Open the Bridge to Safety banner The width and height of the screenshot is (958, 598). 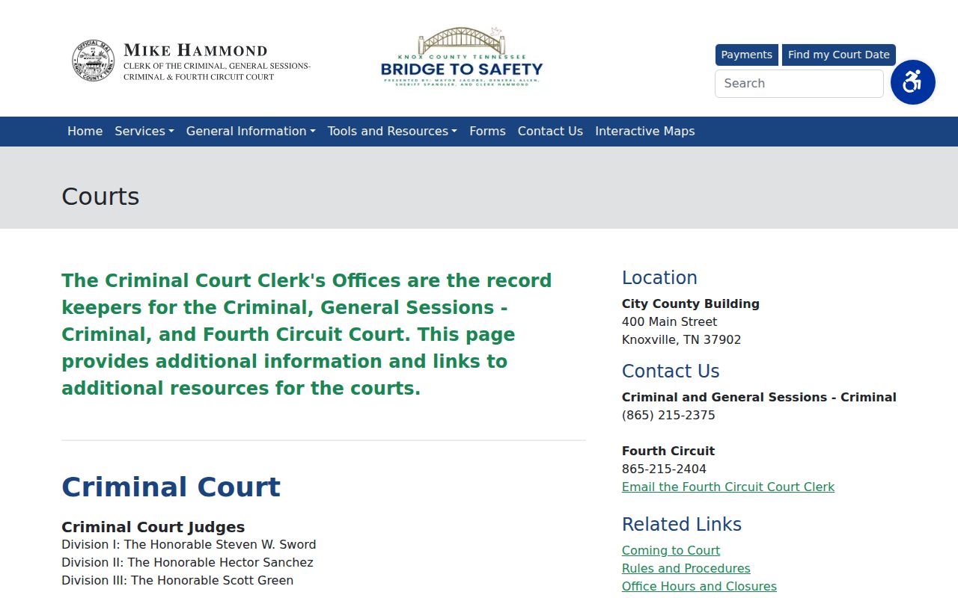462,58
